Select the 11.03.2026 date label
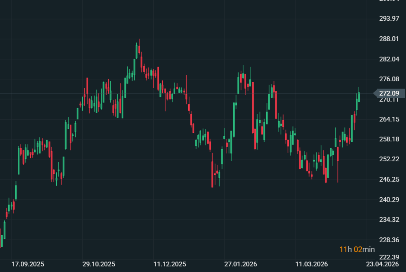The height and width of the screenshot is (272, 406). pyautogui.click(x=311, y=264)
